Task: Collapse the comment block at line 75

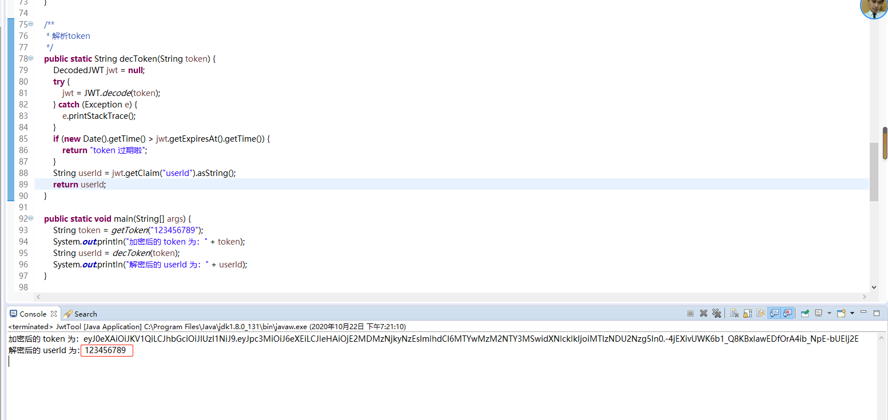Action: 30,24
